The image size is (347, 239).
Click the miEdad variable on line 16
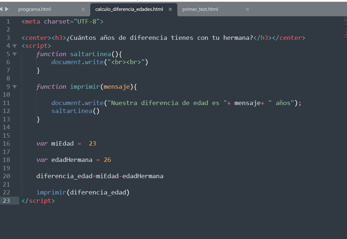[x=62, y=143]
